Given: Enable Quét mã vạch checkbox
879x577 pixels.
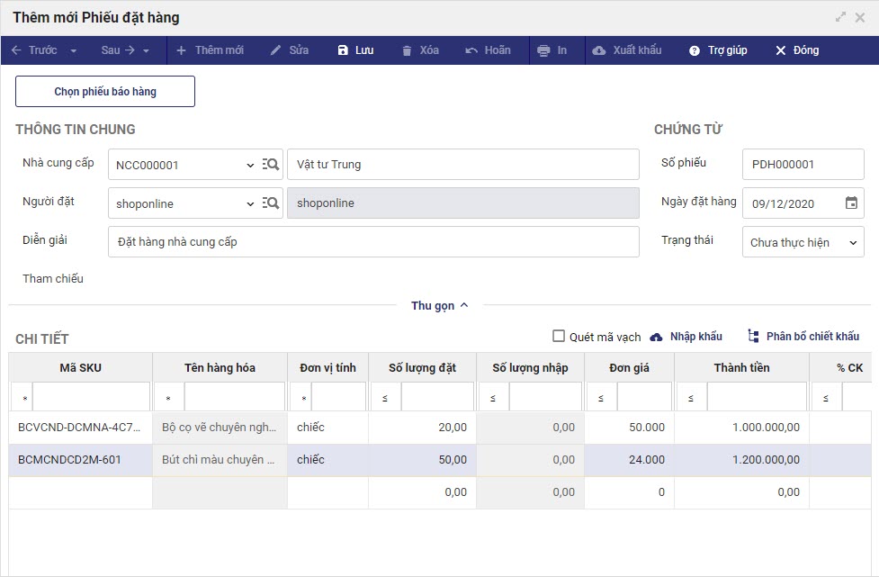Looking at the screenshot, I should [559, 337].
